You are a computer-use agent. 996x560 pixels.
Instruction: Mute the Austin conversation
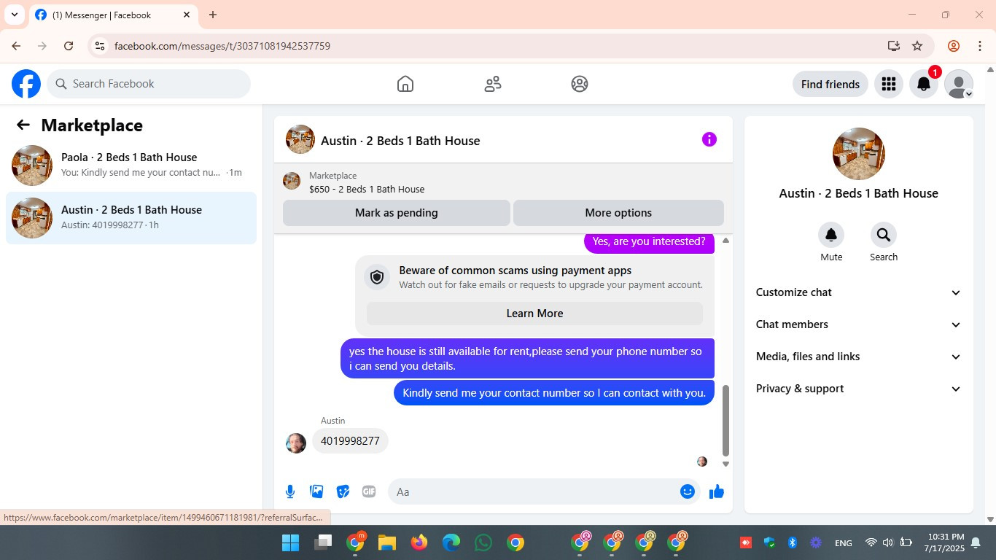tap(831, 235)
